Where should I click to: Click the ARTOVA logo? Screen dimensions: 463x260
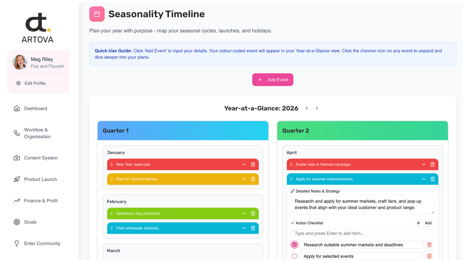pyautogui.click(x=38, y=28)
